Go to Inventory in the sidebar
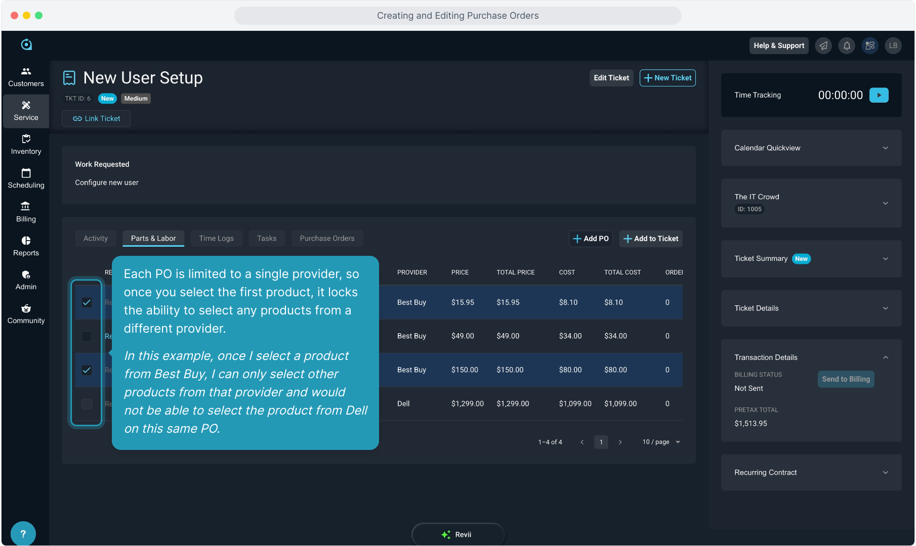 pyautogui.click(x=26, y=145)
